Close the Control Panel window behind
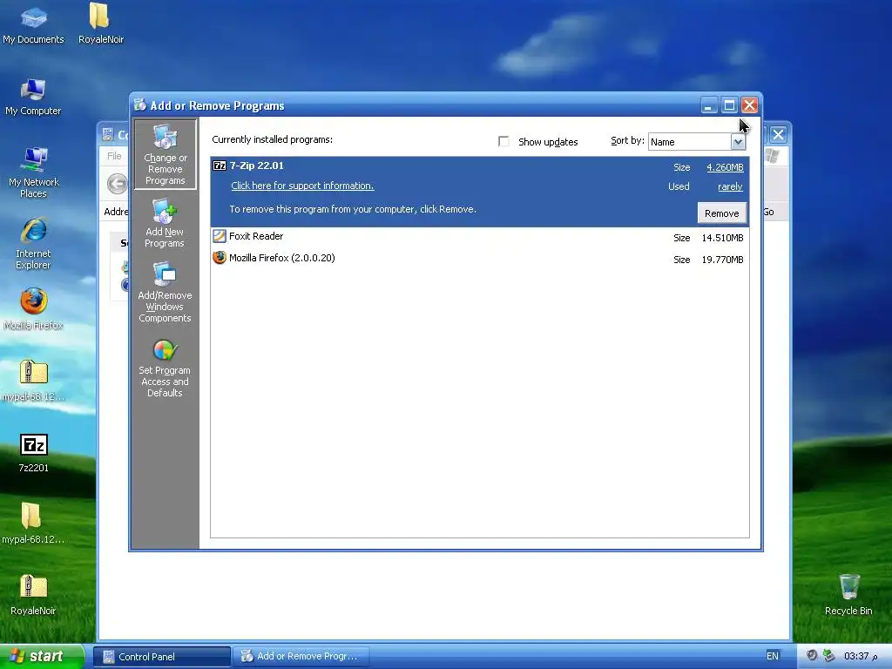This screenshot has width=892, height=669. coord(778,135)
